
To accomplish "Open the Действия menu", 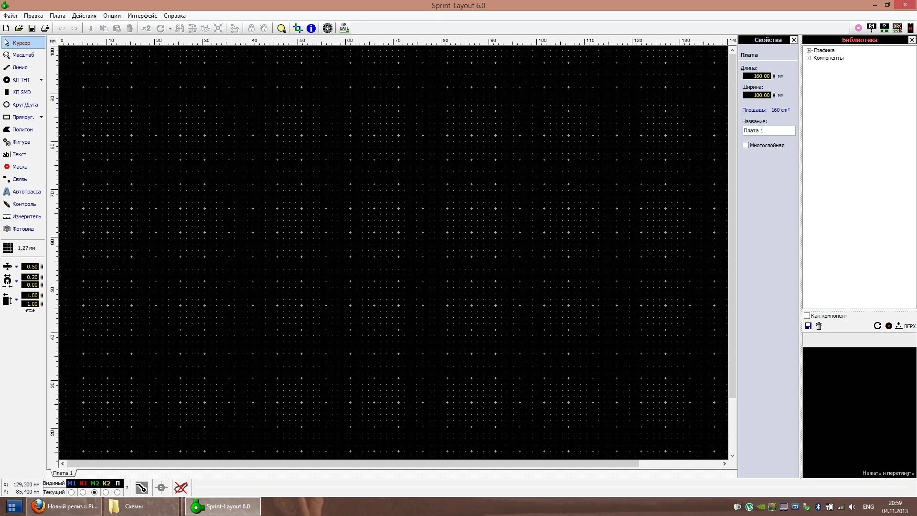I will tap(84, 16).
